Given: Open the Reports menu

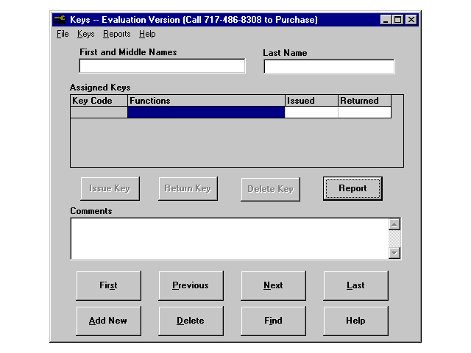Looking at the screenshot, I should click(x=116, y=34).
